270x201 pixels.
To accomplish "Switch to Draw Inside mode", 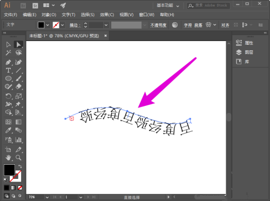I will pos(20,196).
